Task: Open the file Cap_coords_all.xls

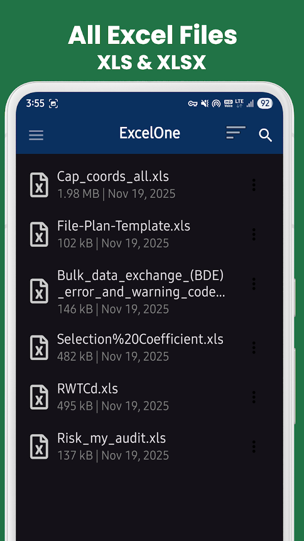Action: pos(149,185)
